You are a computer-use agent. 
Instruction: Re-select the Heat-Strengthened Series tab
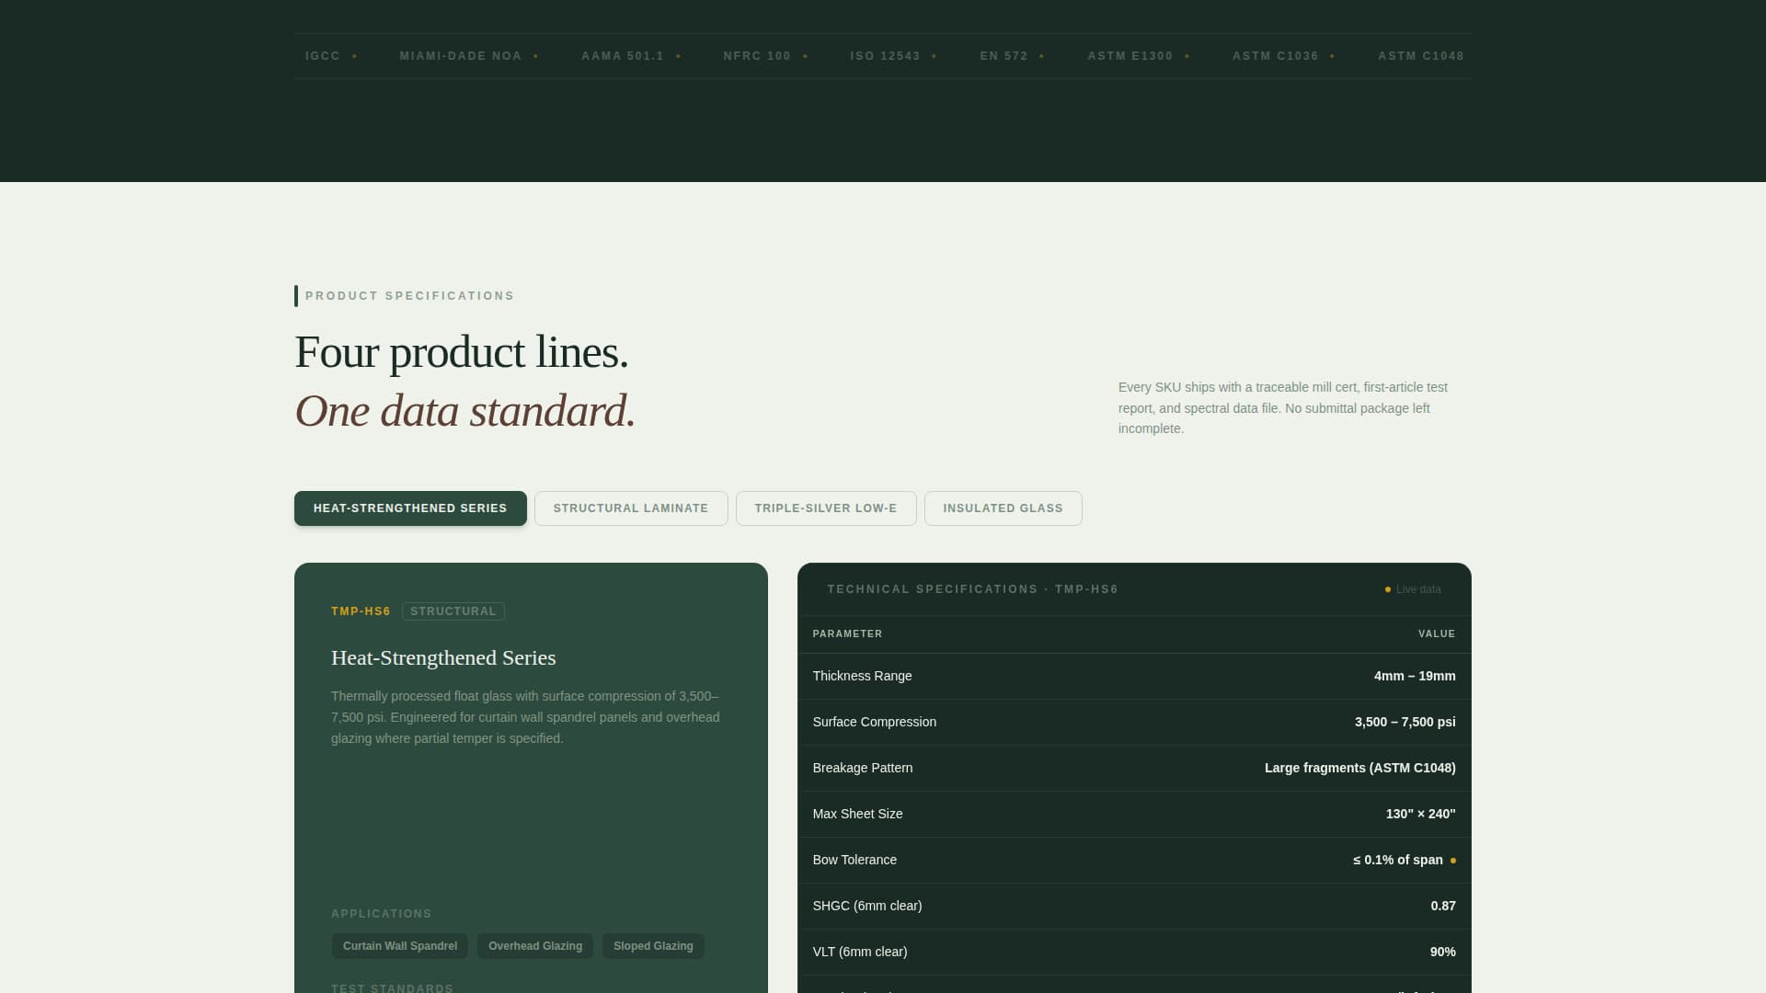pos(410,508)
